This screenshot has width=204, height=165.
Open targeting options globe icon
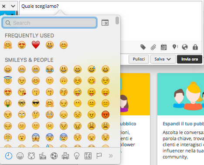[185, 47]
